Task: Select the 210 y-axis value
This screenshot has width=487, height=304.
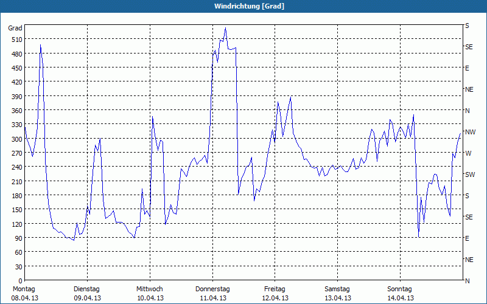Action: pos(17,181)
